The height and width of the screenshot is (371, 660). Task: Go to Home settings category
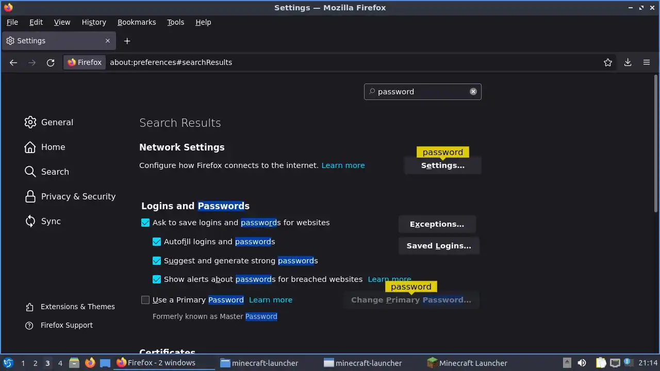coord(45,147)
